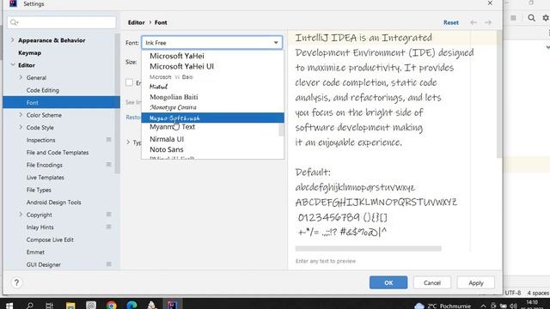Go back with the left arrow icon

coord(474,22)
